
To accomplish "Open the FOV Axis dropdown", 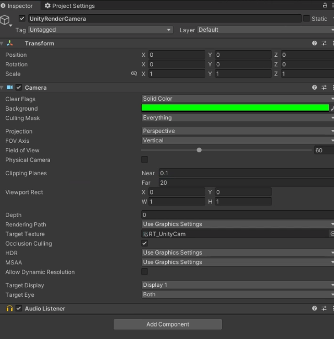I will click(238, 140).
